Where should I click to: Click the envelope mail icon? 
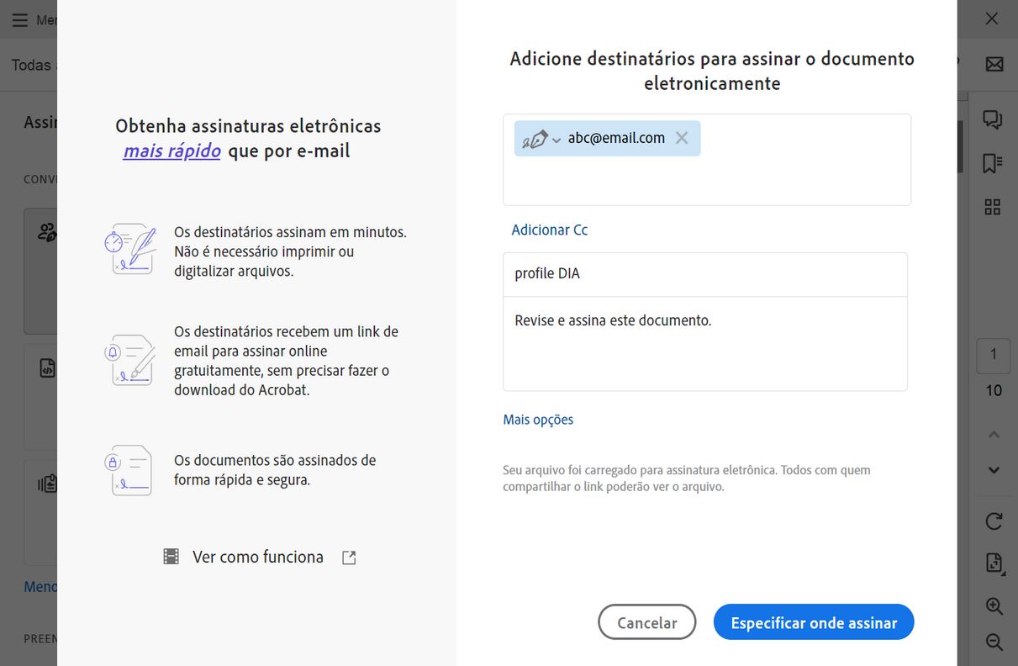pyautogui.click(x=994, y=64)
